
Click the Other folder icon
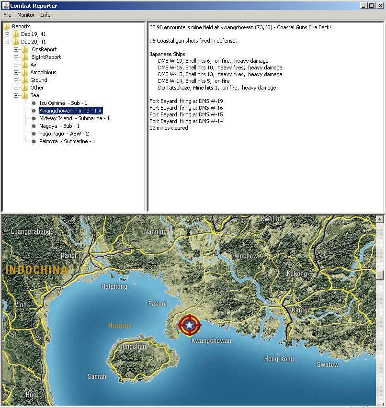coord(25,88)
